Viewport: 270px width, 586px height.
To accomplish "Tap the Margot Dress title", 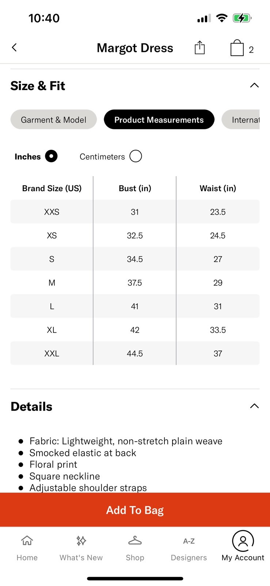I will (135, 48).
